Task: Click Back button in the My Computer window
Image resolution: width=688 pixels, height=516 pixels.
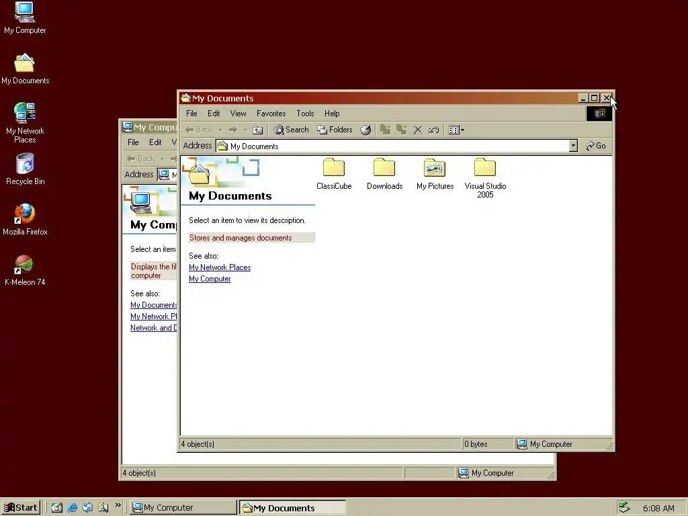Action: pyautogui.click(x=141, y=159)
